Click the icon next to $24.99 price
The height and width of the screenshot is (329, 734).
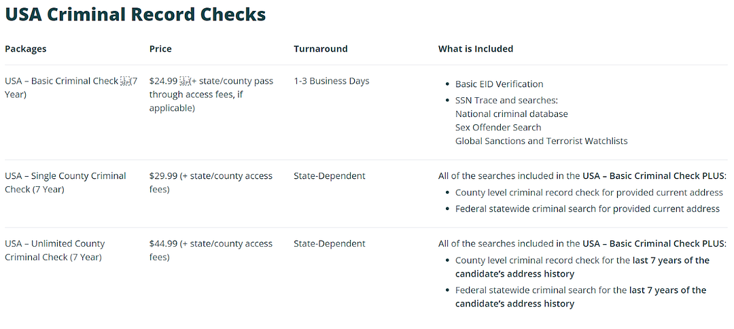click(184, 81)
